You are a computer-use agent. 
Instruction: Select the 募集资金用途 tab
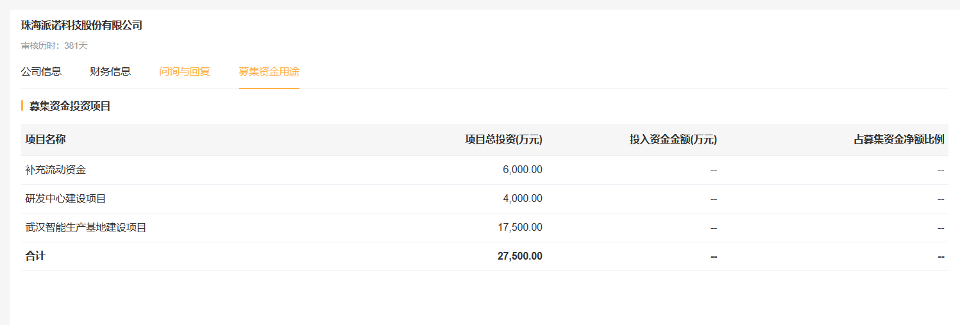pyautogui.click(x=269, y=71)
